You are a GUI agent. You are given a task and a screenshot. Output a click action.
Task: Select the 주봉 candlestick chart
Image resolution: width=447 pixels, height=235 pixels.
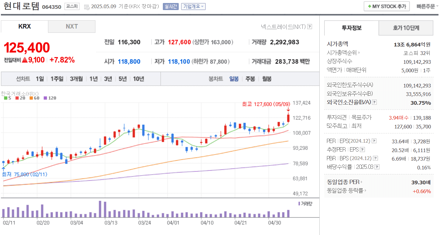250,79
